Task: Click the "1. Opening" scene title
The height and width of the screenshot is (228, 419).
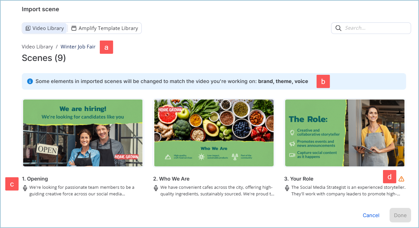Action: coord(35,179)
